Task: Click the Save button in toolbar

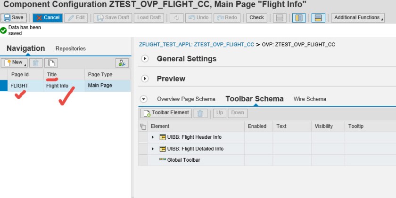Action: 13,18
